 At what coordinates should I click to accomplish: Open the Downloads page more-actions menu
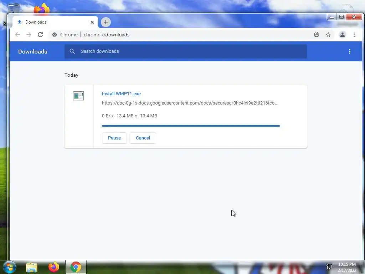point(349,51)
